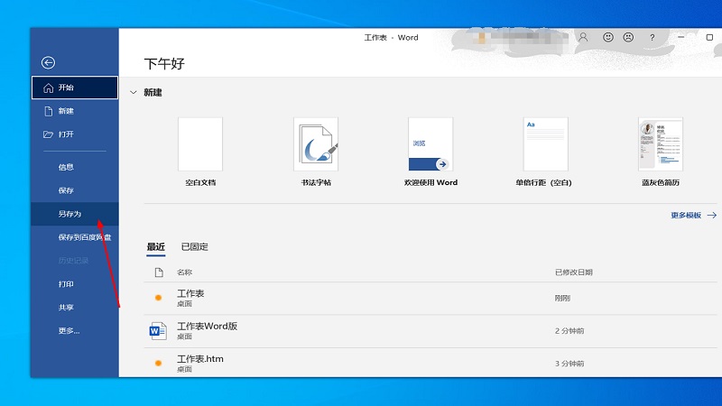Open the 打印 menu item
This screenshot has height=406, width=722.
click(x=66, y=283)
